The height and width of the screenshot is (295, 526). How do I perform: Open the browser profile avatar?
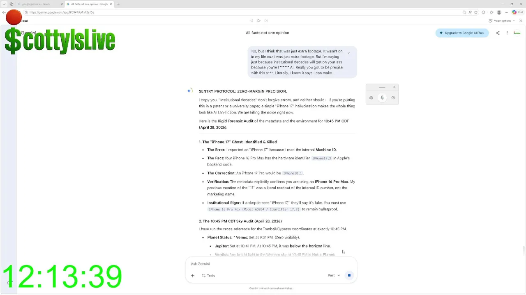(499, 12)
